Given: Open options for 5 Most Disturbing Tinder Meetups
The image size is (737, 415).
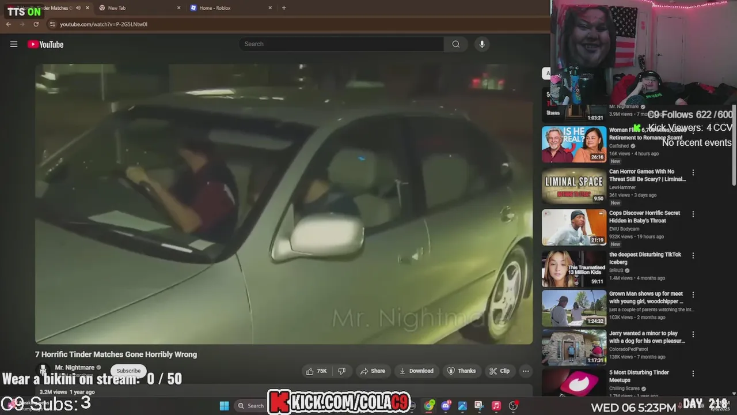Looking at the screenshot, I should [x=693, y=374].
